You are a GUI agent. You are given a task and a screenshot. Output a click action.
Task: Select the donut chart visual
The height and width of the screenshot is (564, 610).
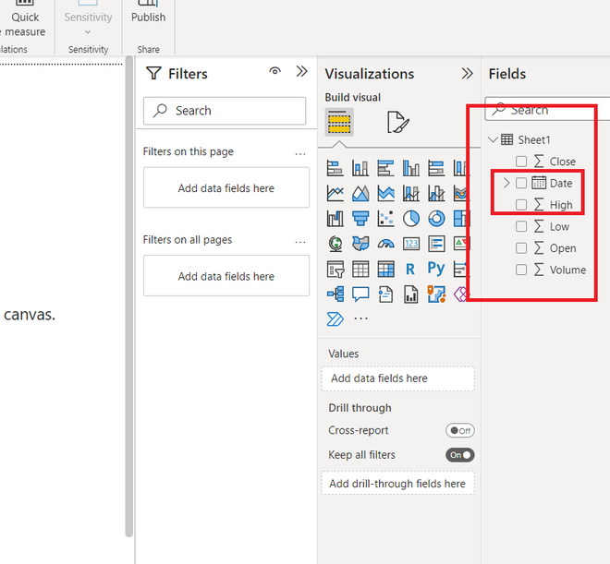pos(436,219)
